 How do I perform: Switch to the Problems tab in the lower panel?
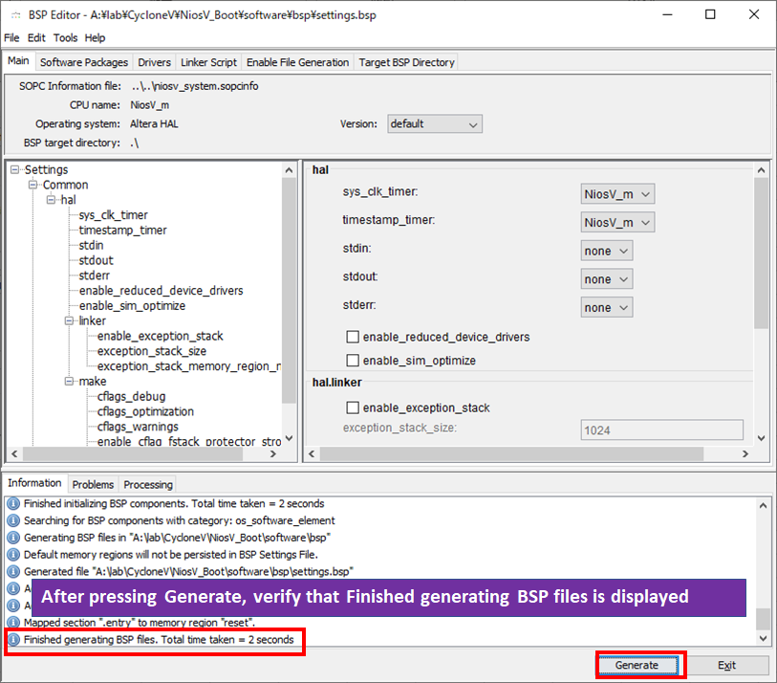point(92,483)
